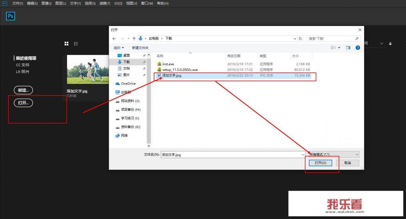Viewport: 406px width, 219px height.
Task: Select the CC 文件 tab
Action: [23, 65]
